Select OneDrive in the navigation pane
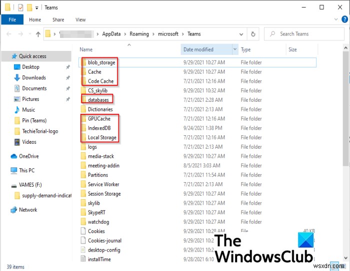This screenshot has height=271, width=350. pos(29,156)
